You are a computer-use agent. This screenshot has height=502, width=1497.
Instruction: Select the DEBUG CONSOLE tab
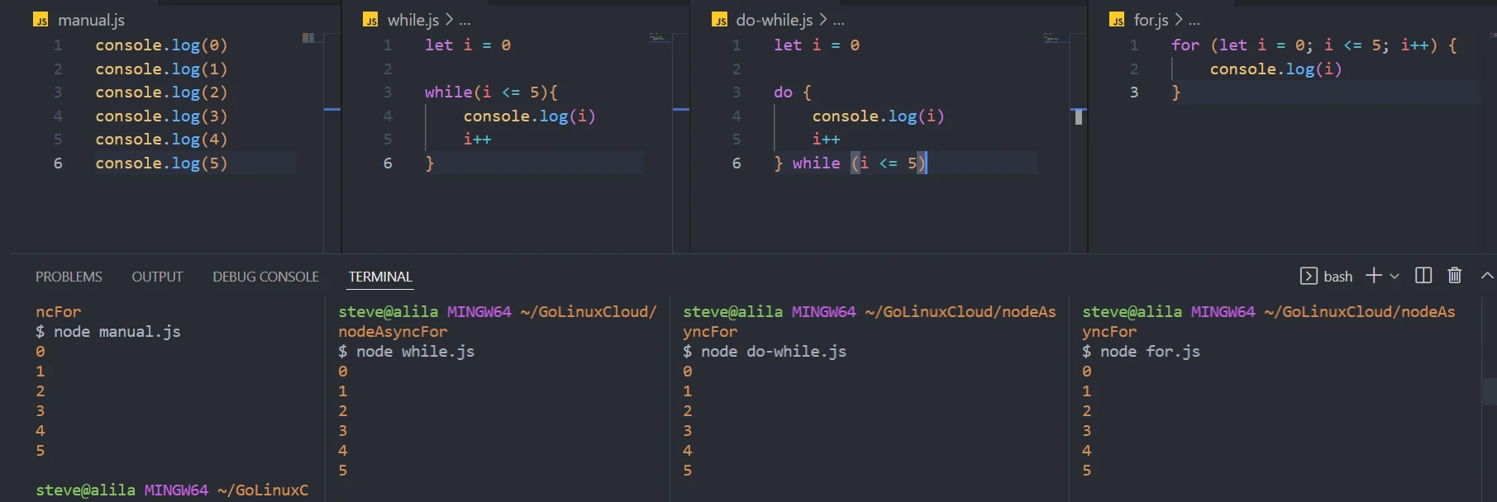tap(265, 277)
